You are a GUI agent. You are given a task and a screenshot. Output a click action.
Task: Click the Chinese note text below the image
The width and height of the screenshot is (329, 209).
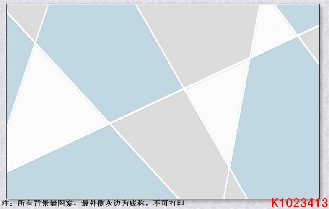[x=93, y=203]
